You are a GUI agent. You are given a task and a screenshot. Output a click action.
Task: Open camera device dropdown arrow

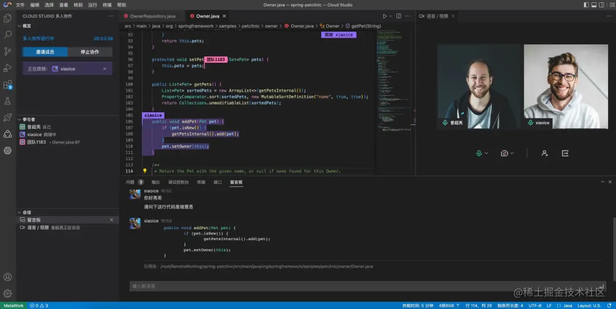pos(512,153)
